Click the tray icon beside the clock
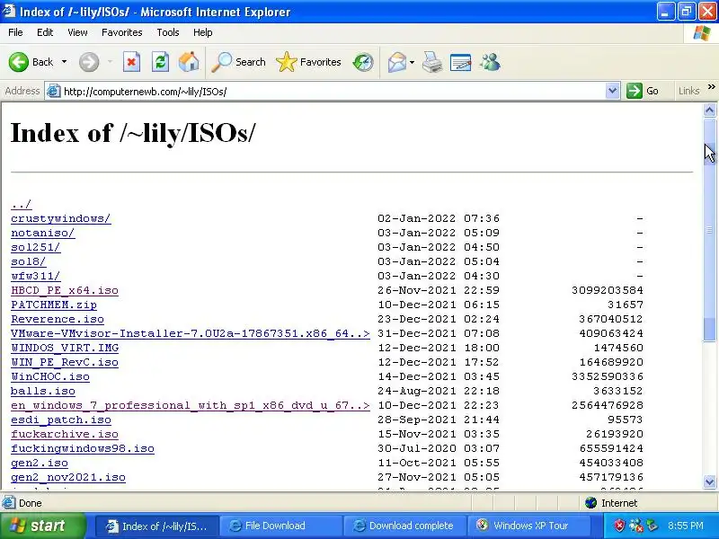This screenshot has height=539, width=719. (652, 526)
